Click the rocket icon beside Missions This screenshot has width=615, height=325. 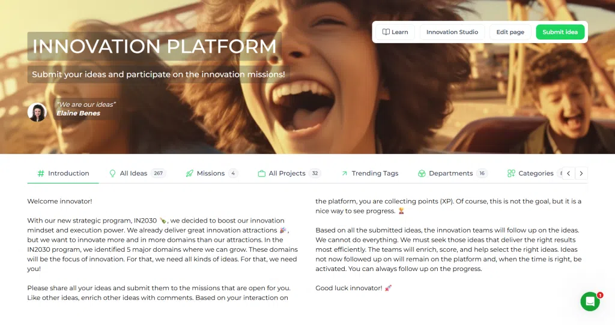(189, 173)
